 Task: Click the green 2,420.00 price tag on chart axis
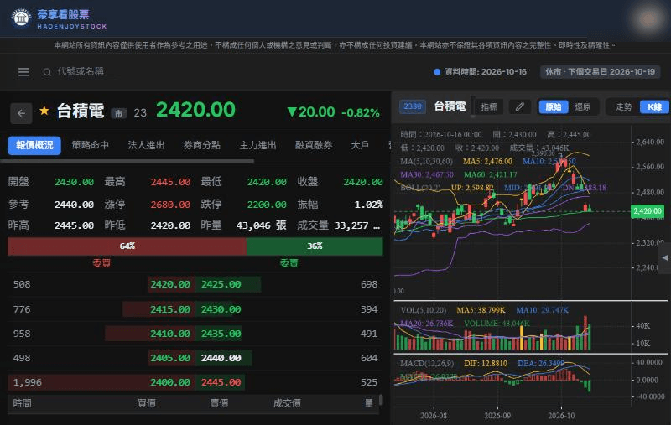tap(647, 211)
